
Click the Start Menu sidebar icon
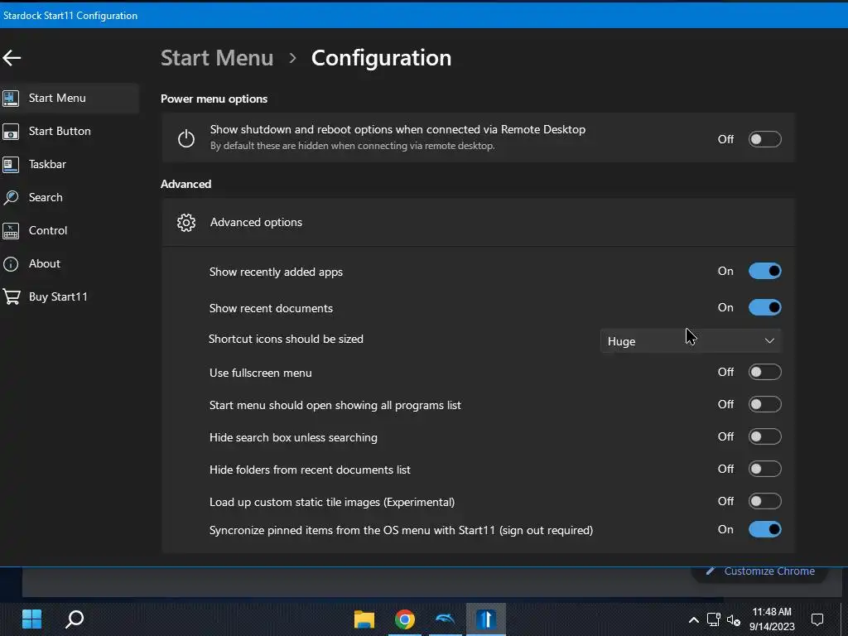[11, 98]
